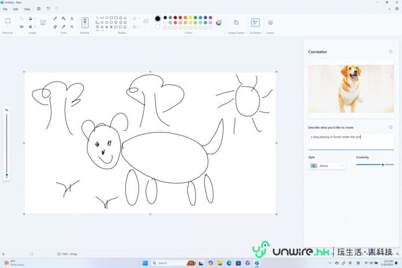The image size is (402, 268).
Task: Select the Eraser tool
Action: click(x=55, y=26)
